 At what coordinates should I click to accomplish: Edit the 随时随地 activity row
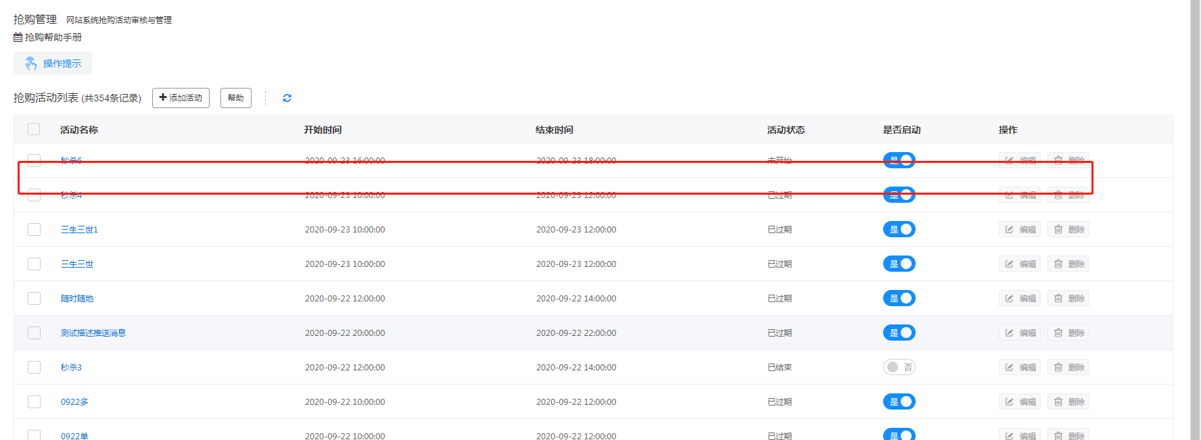pyautogui.click(x=1020, y=298)
